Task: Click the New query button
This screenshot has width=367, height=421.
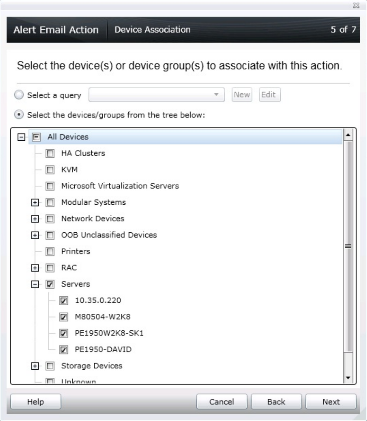Action: [242, 95]
